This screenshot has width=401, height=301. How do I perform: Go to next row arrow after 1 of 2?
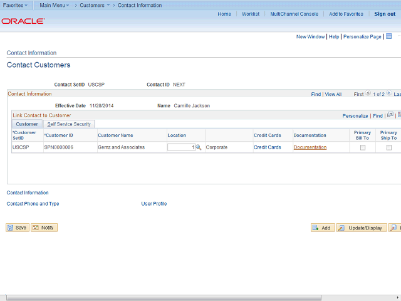(x=389, y=93)
